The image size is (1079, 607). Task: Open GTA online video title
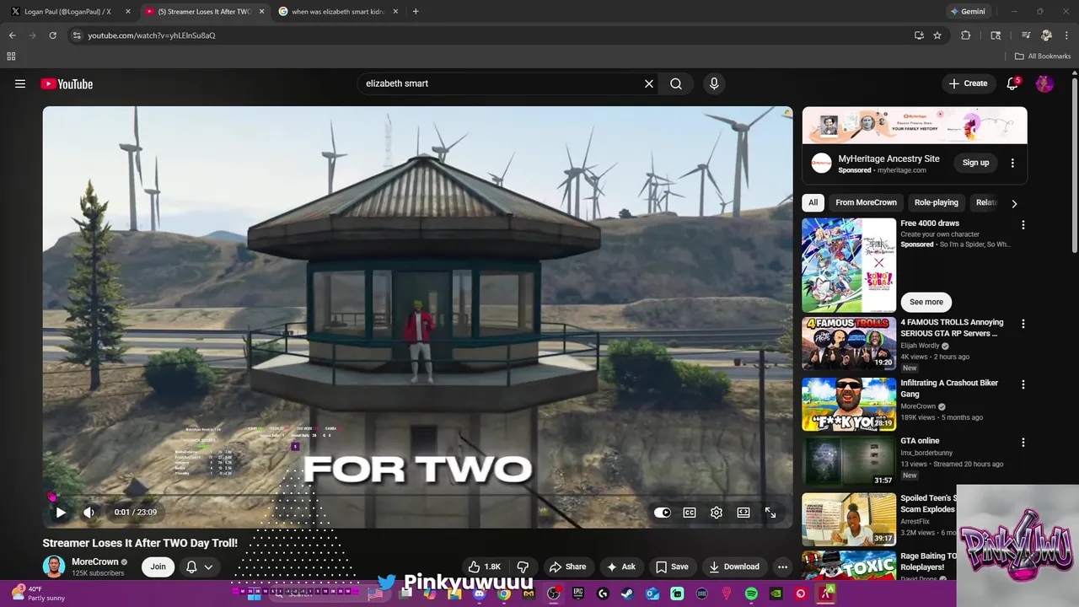(x=920, y=441)
